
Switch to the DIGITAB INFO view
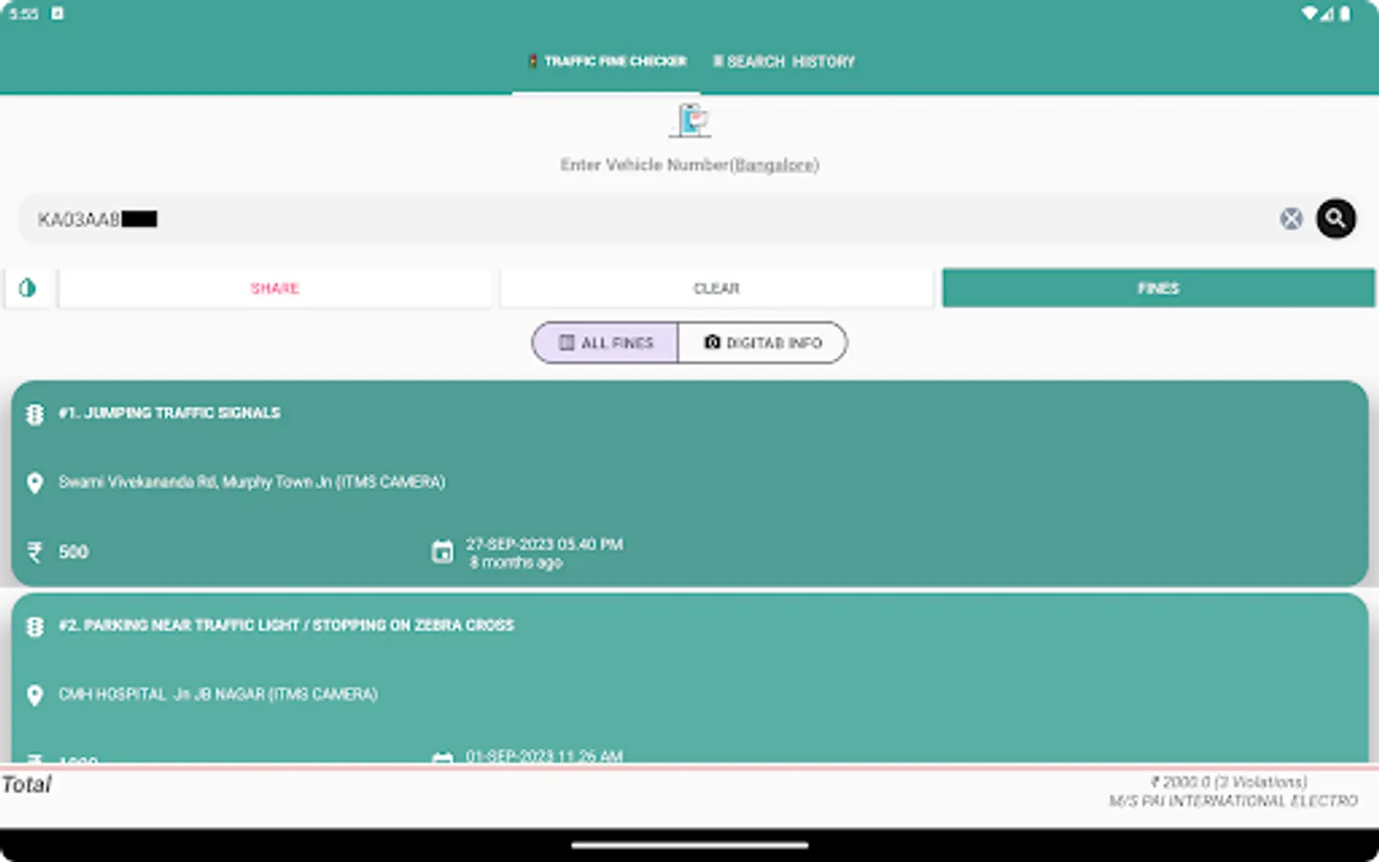763,342
